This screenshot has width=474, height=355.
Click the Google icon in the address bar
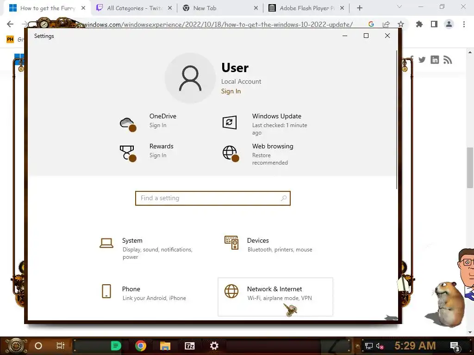click(x=371, y=24)
